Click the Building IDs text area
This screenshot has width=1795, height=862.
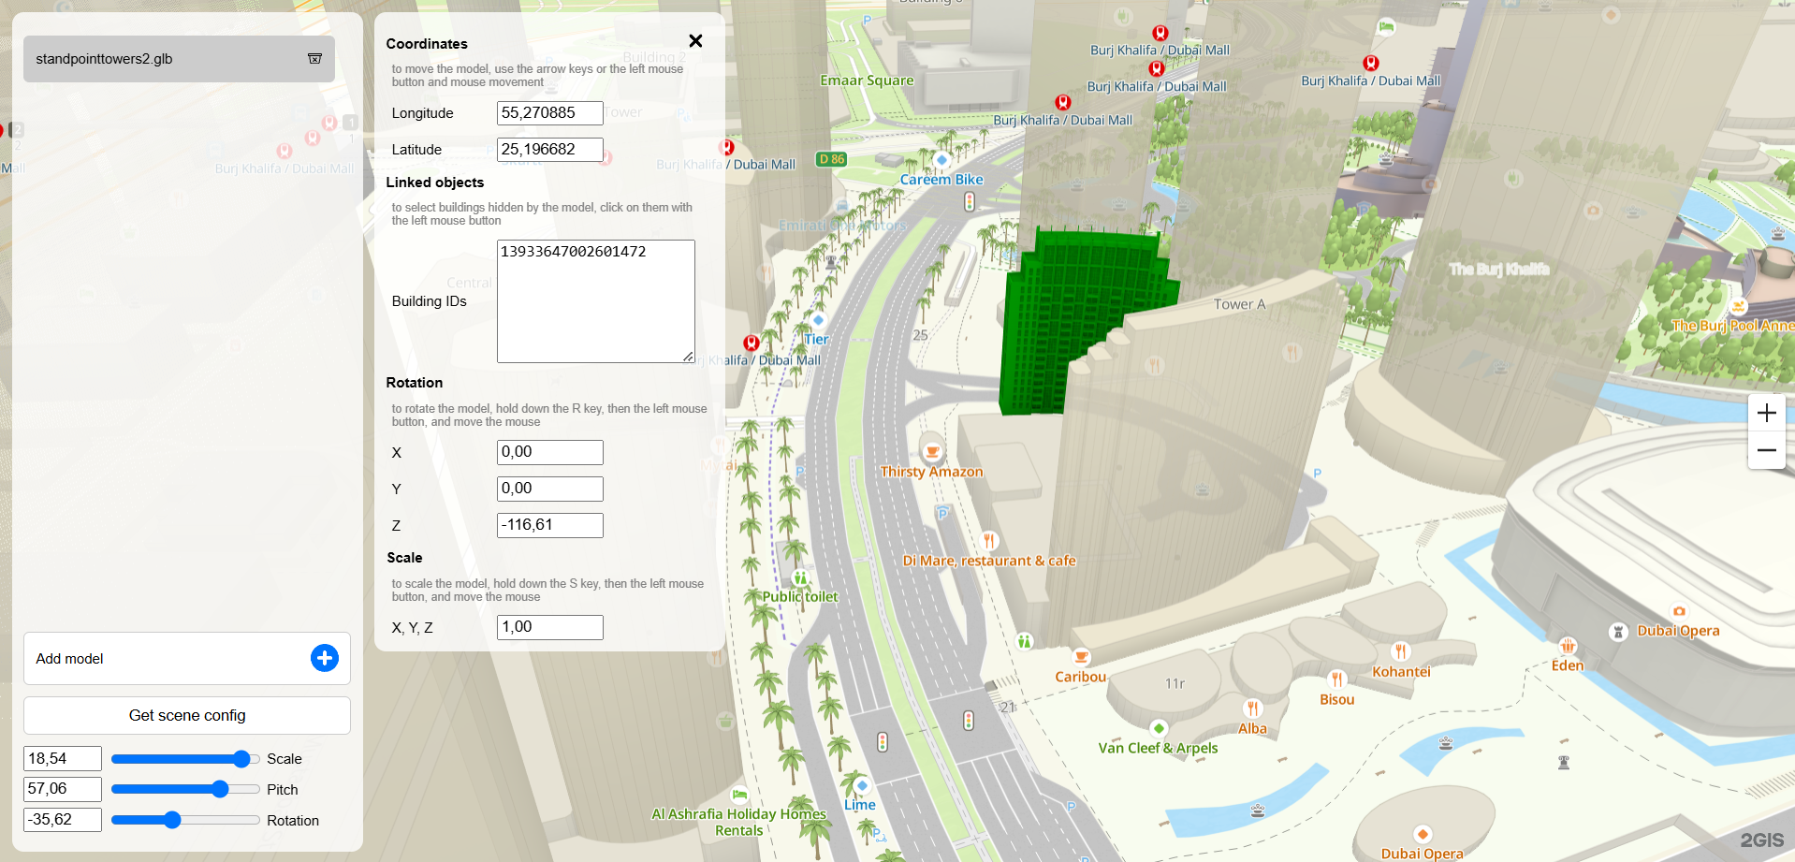pyautogui.click(x=595, y=301)
